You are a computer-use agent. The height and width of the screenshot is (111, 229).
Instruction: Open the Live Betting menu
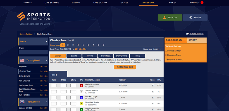coord(52,2)
